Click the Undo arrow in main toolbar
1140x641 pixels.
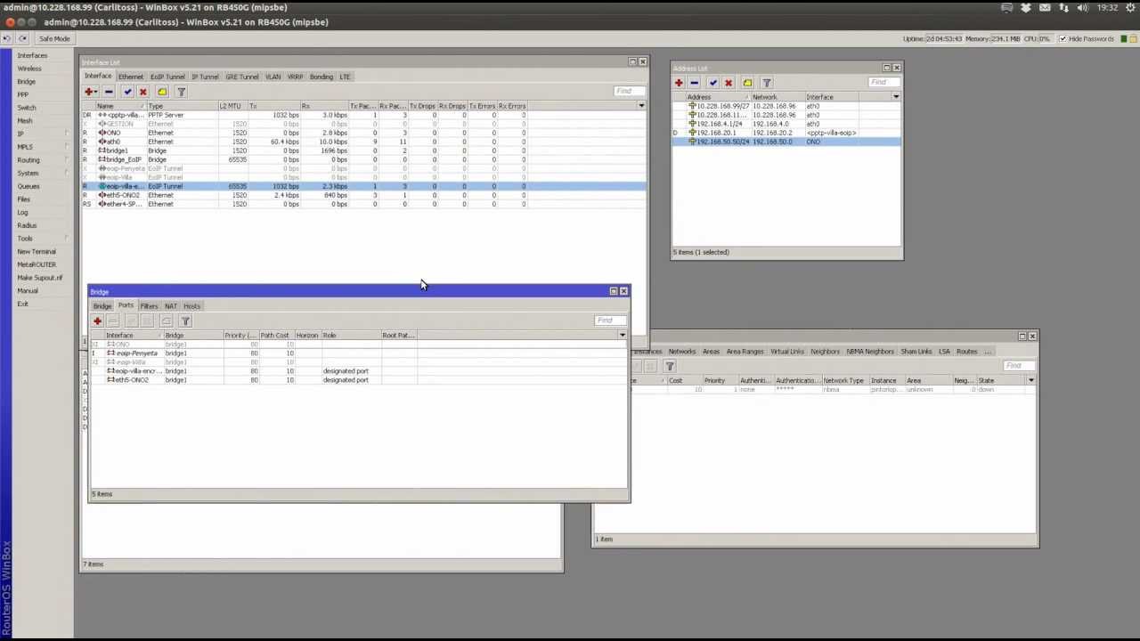[7, 38]
